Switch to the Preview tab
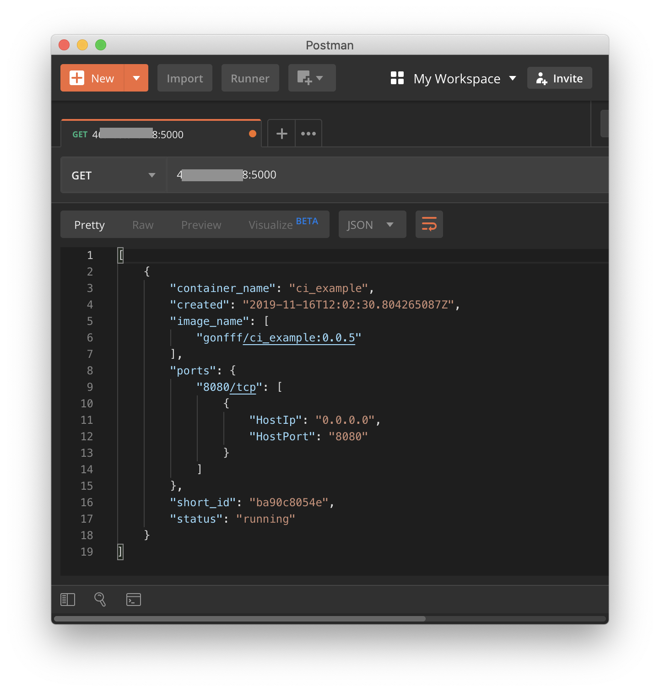 click(201, 224)
